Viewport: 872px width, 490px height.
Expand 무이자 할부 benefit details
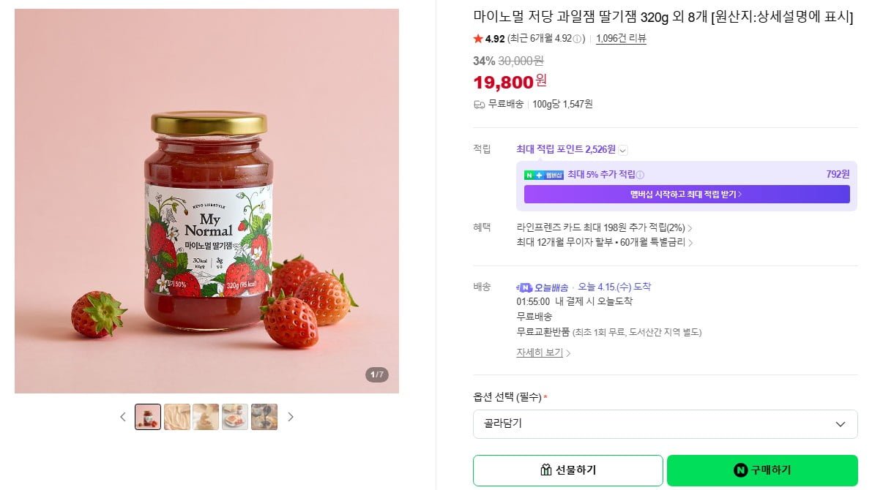tap(690, 243)
